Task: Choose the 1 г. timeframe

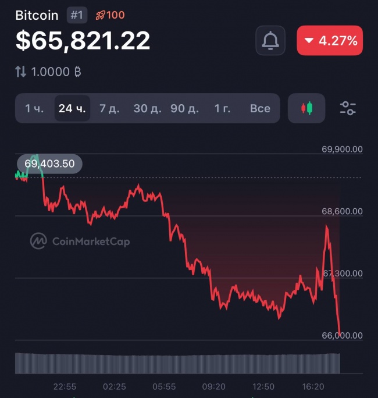Action: [x=222, y=108]
